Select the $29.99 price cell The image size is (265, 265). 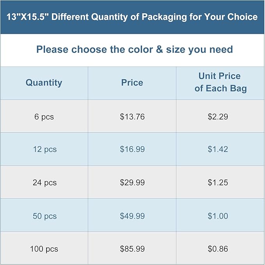(132, 183)
